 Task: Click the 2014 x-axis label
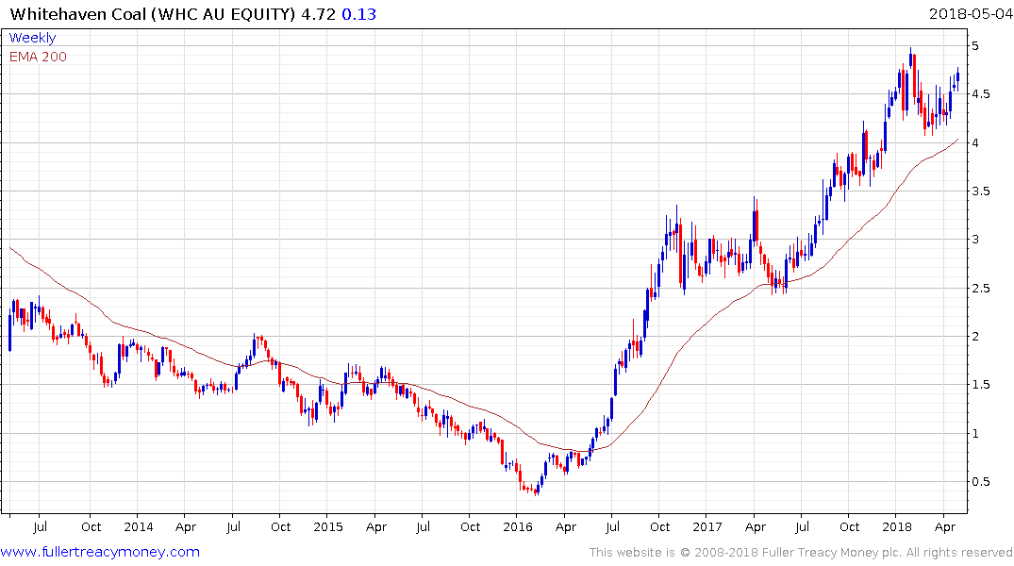(x=139, y=527)
